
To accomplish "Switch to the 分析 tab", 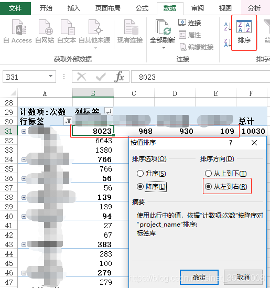I will coord(254,8).
